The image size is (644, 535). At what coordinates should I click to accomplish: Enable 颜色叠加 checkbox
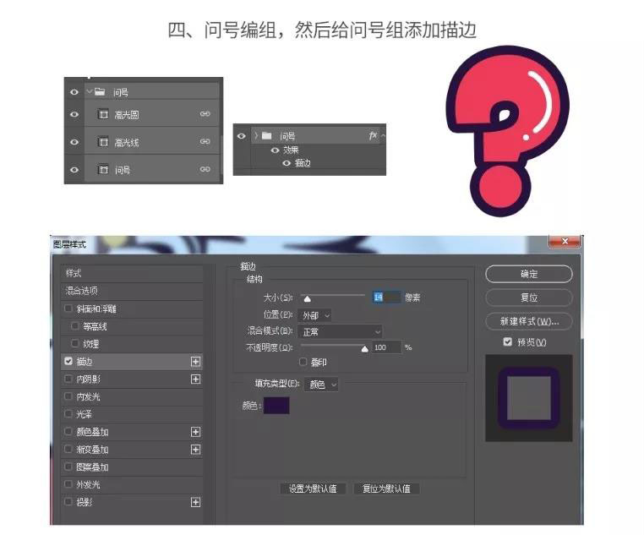68,432
